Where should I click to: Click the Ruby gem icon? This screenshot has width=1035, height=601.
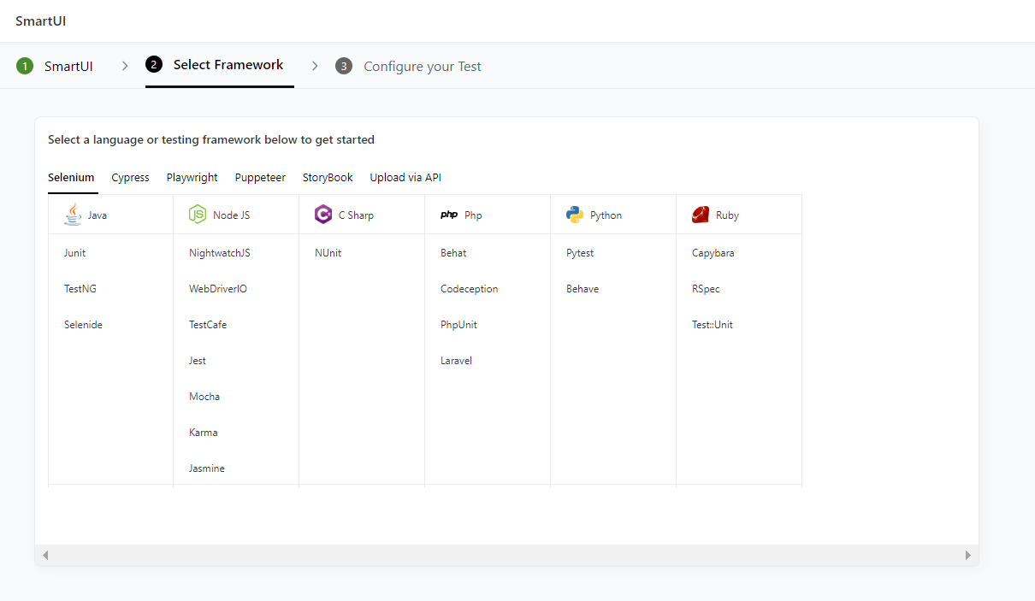[x=701, y=215]
